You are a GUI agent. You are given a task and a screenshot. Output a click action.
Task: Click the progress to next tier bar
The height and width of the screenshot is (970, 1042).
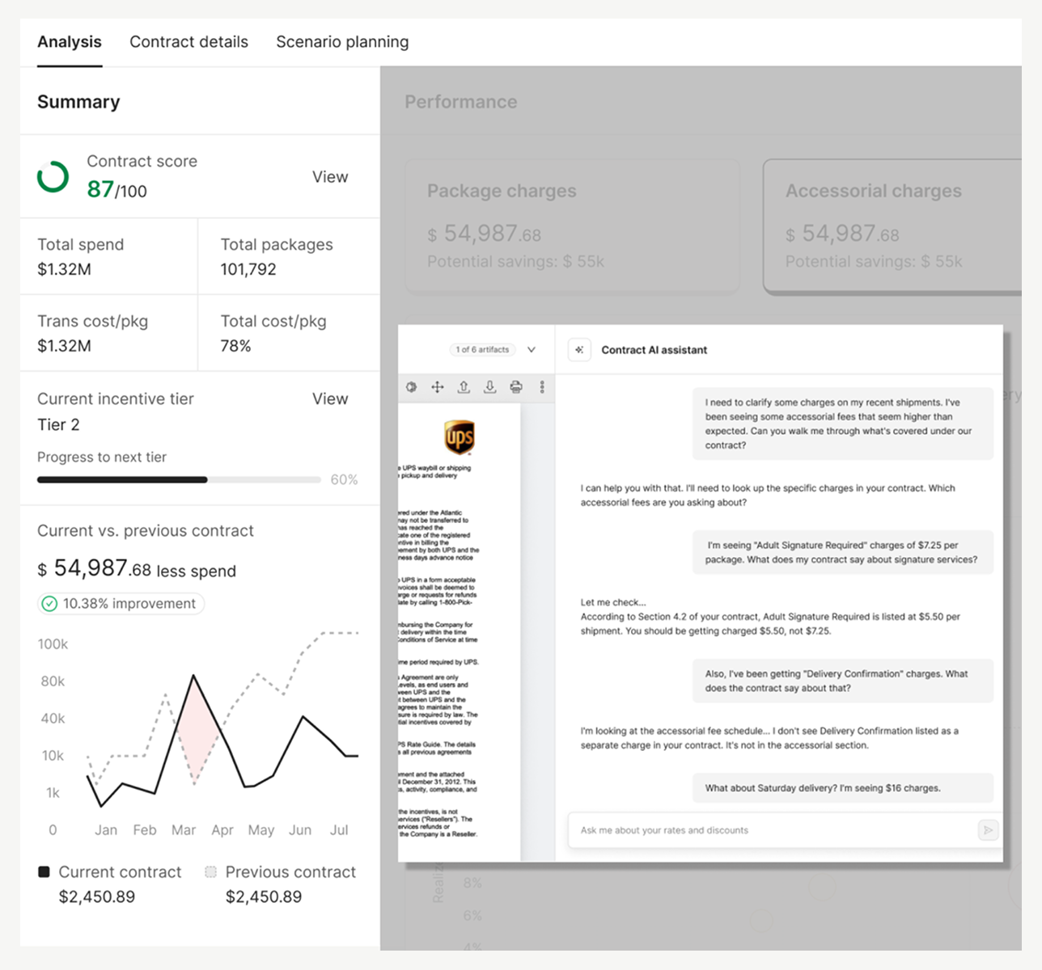coord(179,479)
